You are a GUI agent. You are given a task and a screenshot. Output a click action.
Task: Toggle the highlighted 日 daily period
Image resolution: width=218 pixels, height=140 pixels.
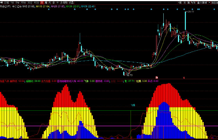pos(42,3)
